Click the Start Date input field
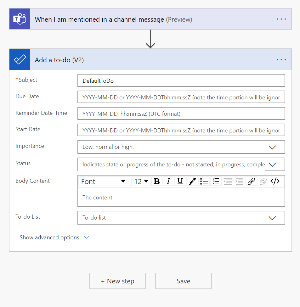This screenshot has height=307, width=300. coord(181,130)
